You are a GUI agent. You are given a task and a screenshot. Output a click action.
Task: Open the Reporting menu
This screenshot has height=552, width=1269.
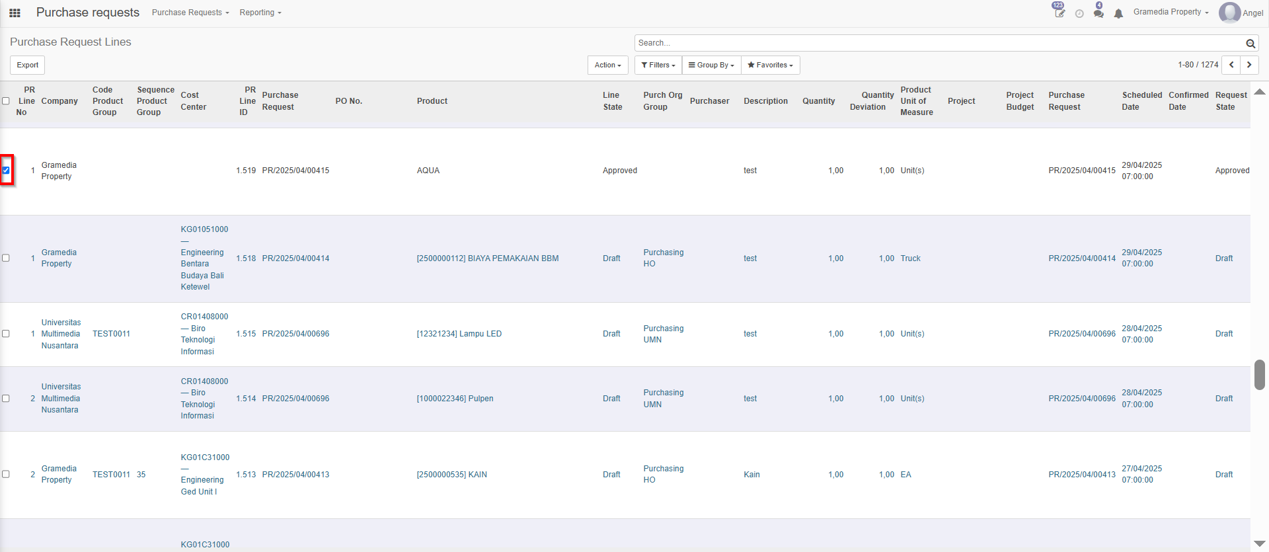point(260,13)
